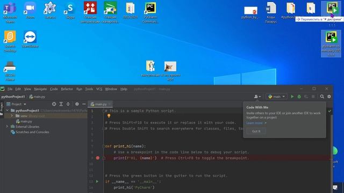Open the Project view selector dropdown
Screen dimensions: 344x193
[x=16, y=104]
